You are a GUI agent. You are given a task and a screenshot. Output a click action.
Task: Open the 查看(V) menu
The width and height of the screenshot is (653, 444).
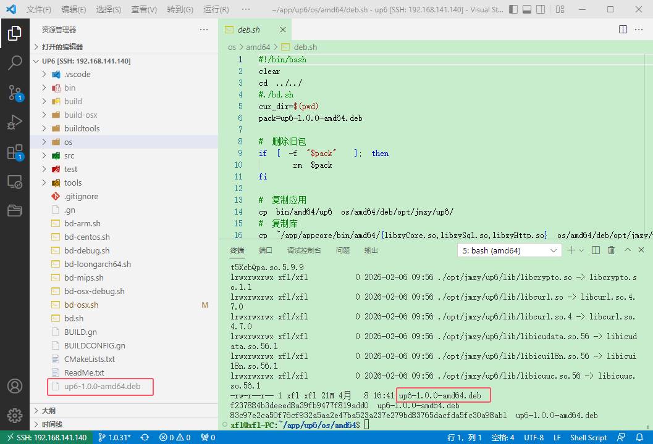[x=144, y=10]
